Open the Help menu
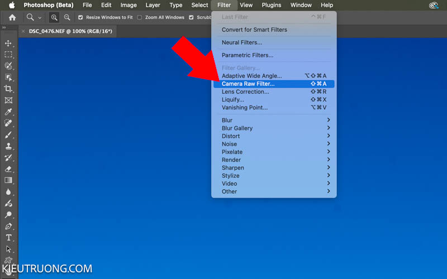Screen dimensions: 447x279 coord(327,5)
